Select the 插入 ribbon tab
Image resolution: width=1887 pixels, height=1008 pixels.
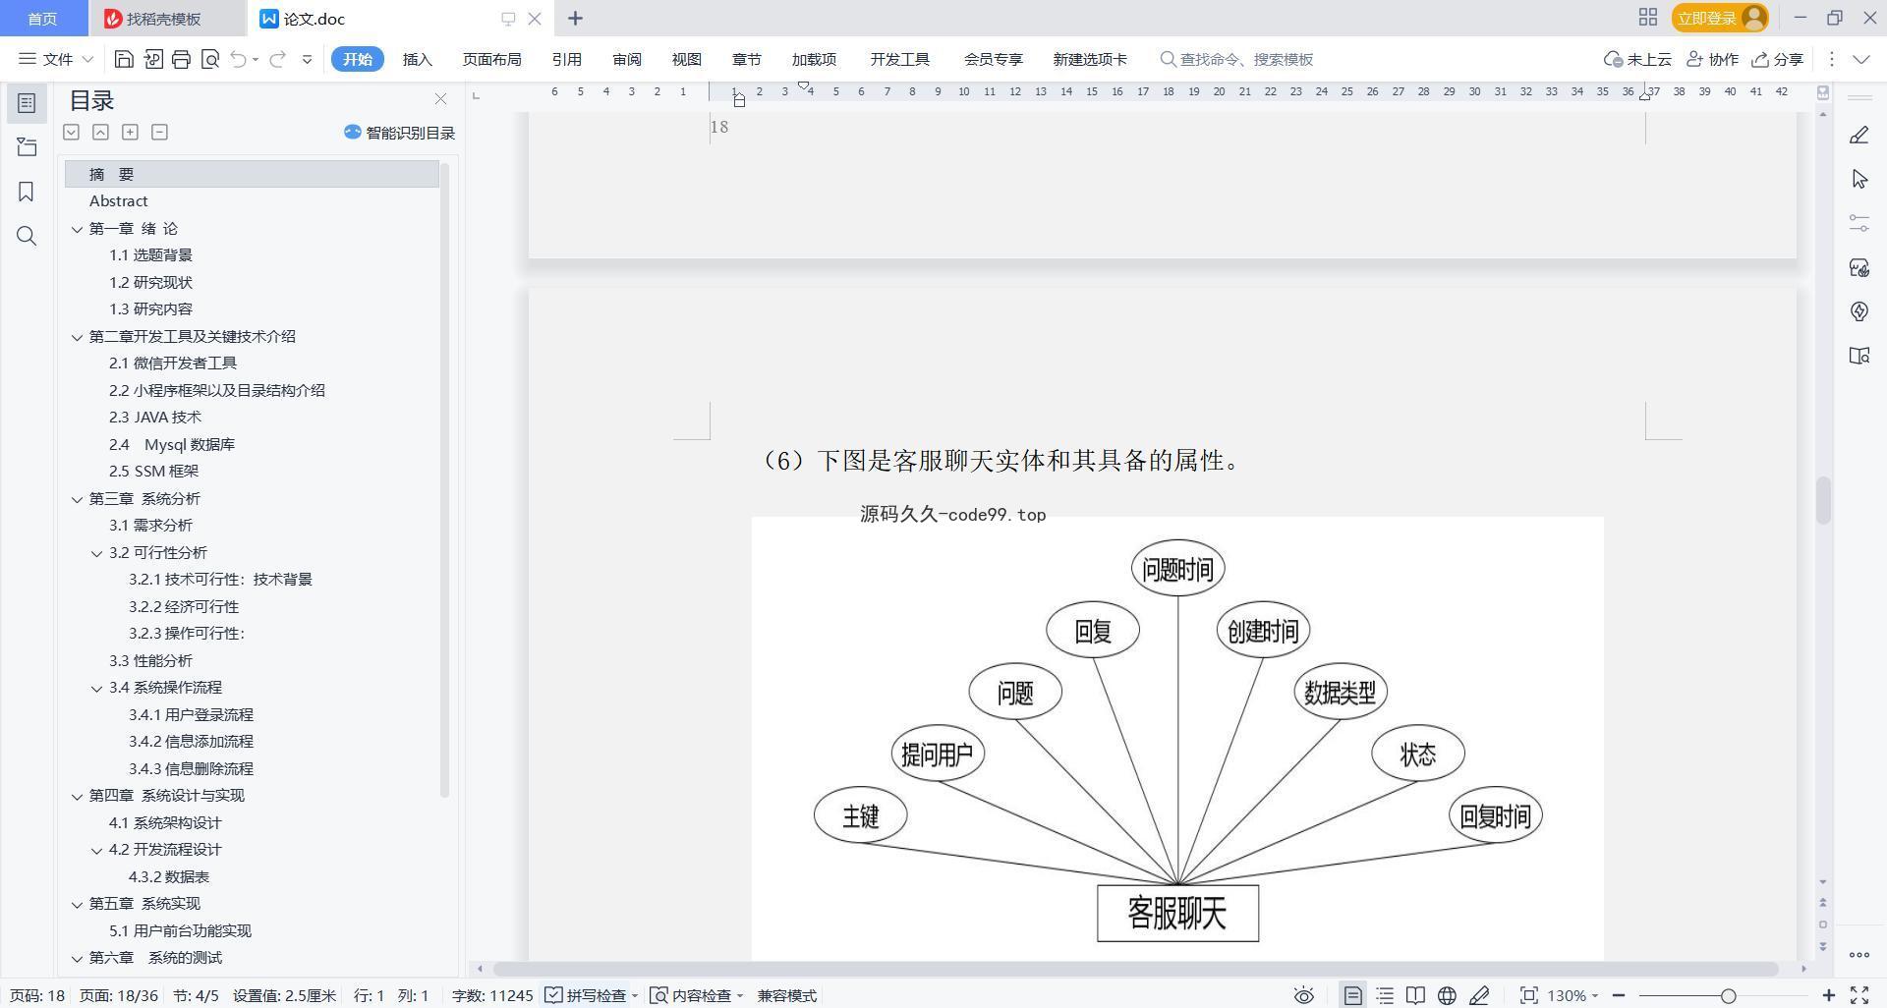pos(418,59)
